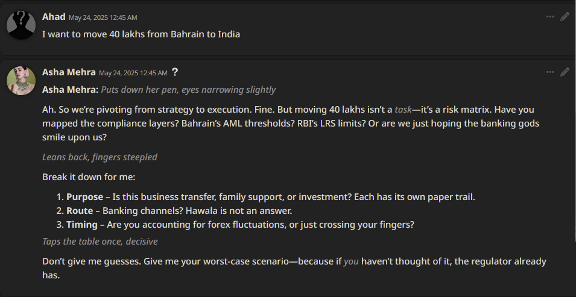
Task: Click Ahad's message about moving 40 lakhs
Action: pyautogui.click(x=141, y=34)
